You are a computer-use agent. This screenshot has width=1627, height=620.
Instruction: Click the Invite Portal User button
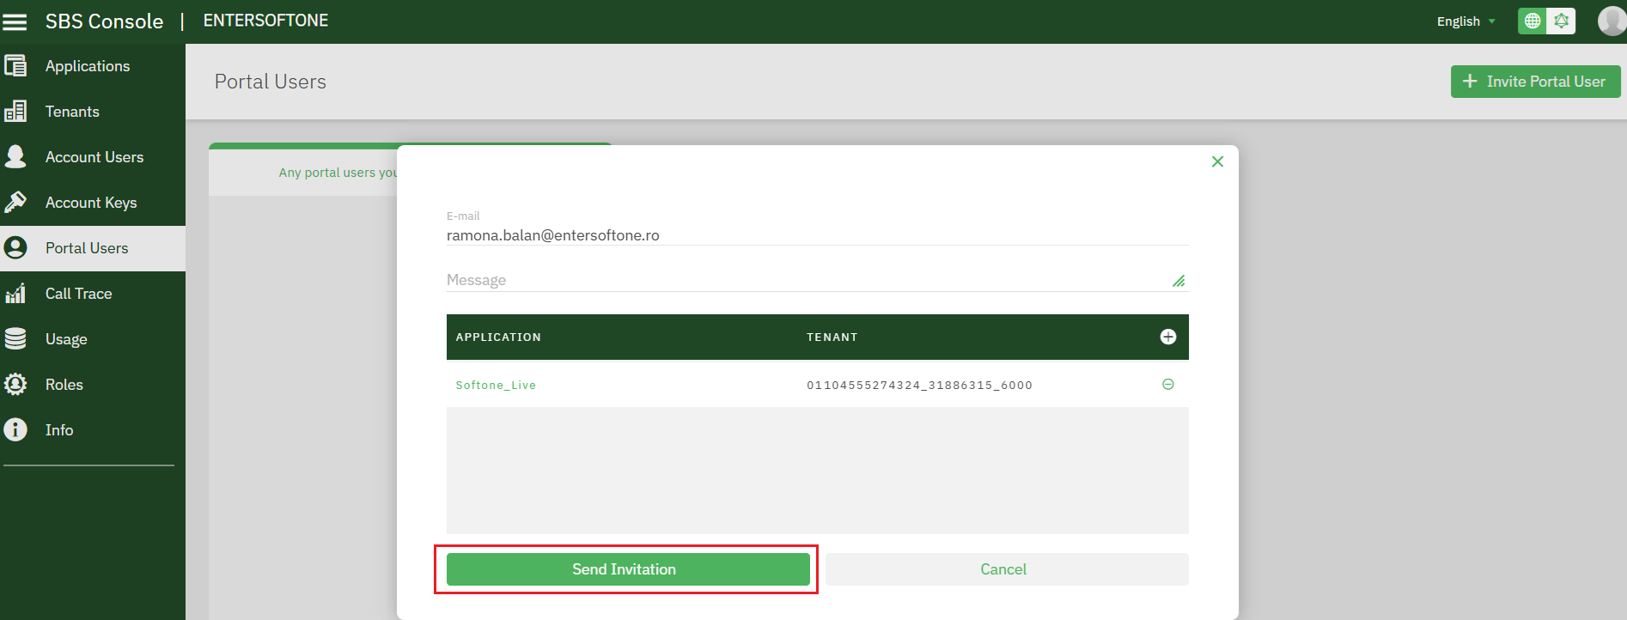click(x=1535, y=82)
